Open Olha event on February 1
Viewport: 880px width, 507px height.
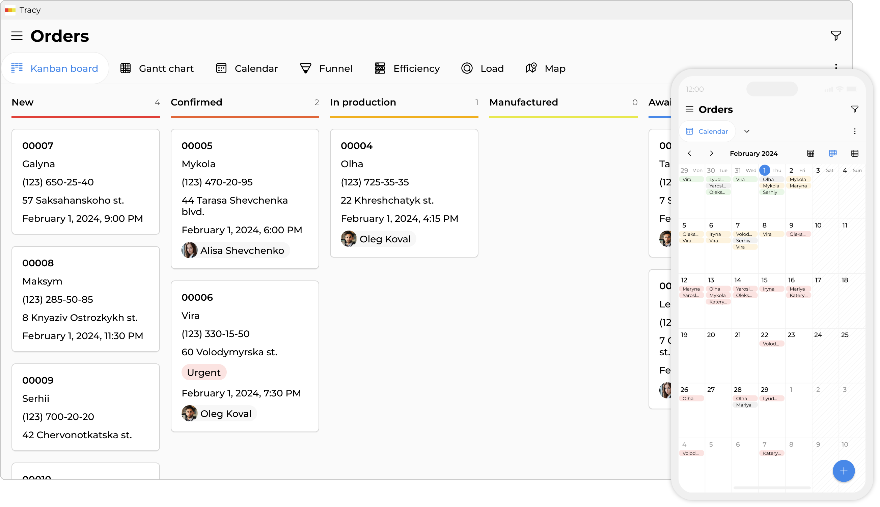[x=771, y=180]
